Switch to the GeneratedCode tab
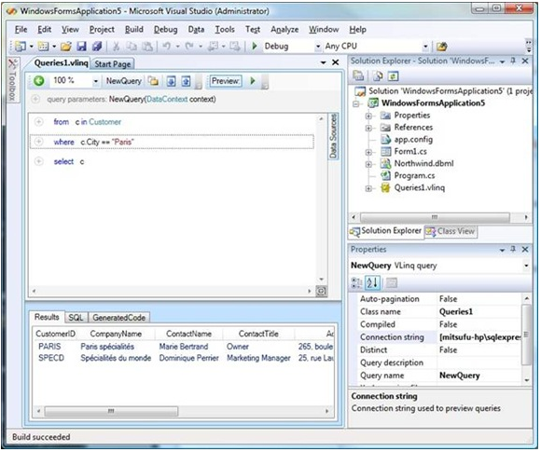The width and height of the screenshot is (541, 452). 118,318
